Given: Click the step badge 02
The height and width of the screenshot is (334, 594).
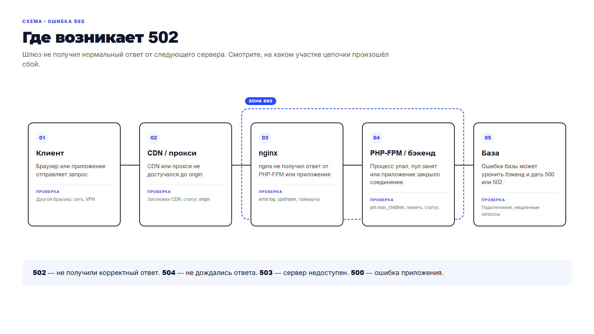Looking at the screenshot, I should click(154, 138).
